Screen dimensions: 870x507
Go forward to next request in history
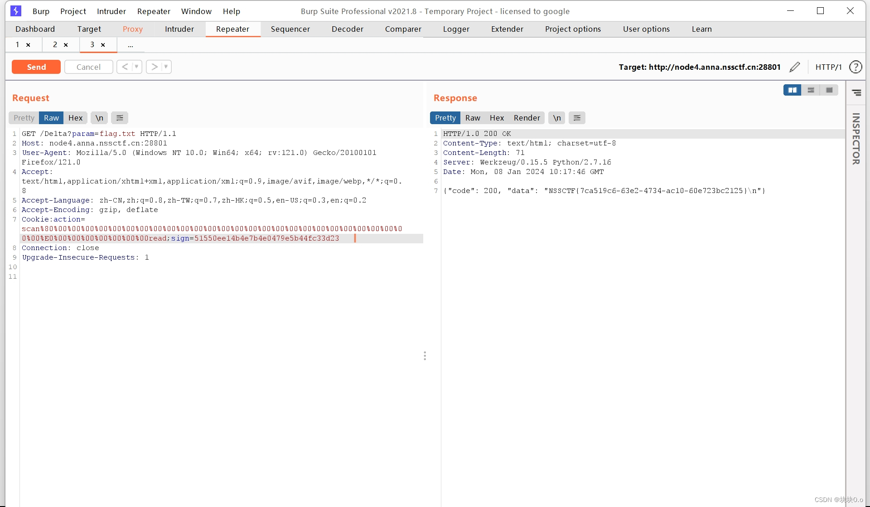click(155, 67)
